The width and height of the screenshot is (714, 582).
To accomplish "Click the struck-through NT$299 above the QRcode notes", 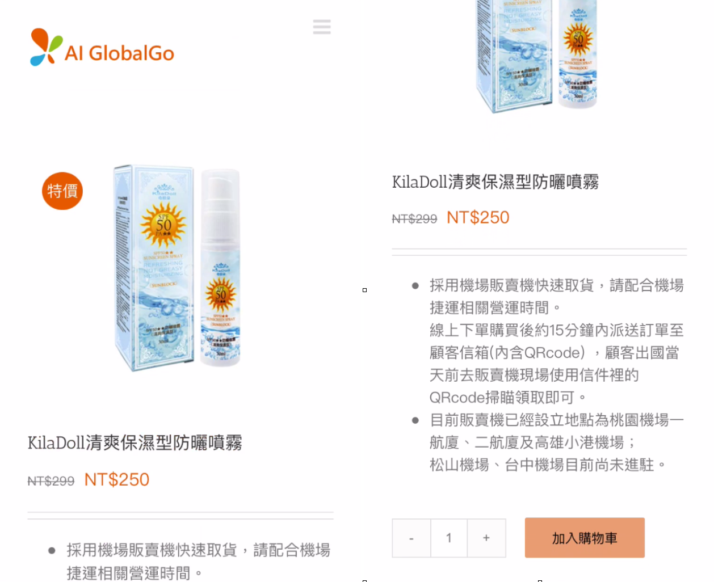I will (x=415, y=219).
